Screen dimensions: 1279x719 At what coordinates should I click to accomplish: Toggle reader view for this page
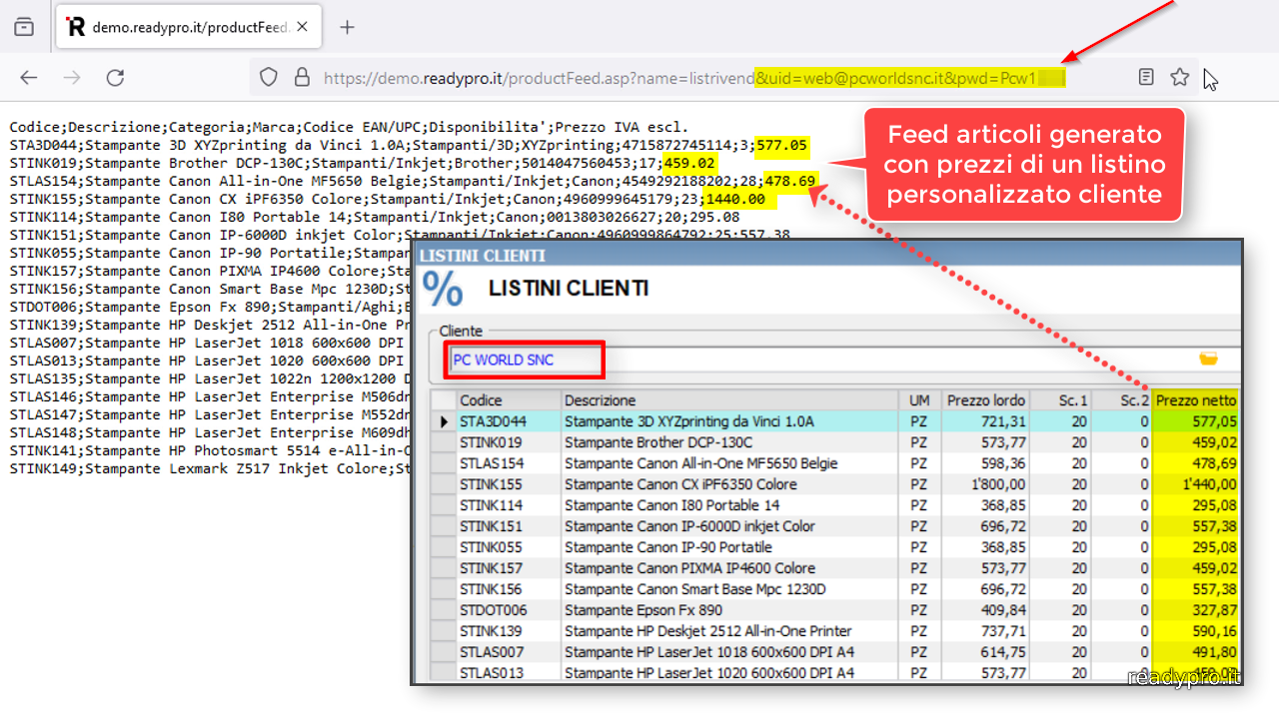1147,78
